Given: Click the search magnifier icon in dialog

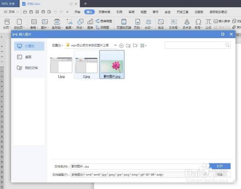Looking at the screenshot, I should tap(228, 45).
